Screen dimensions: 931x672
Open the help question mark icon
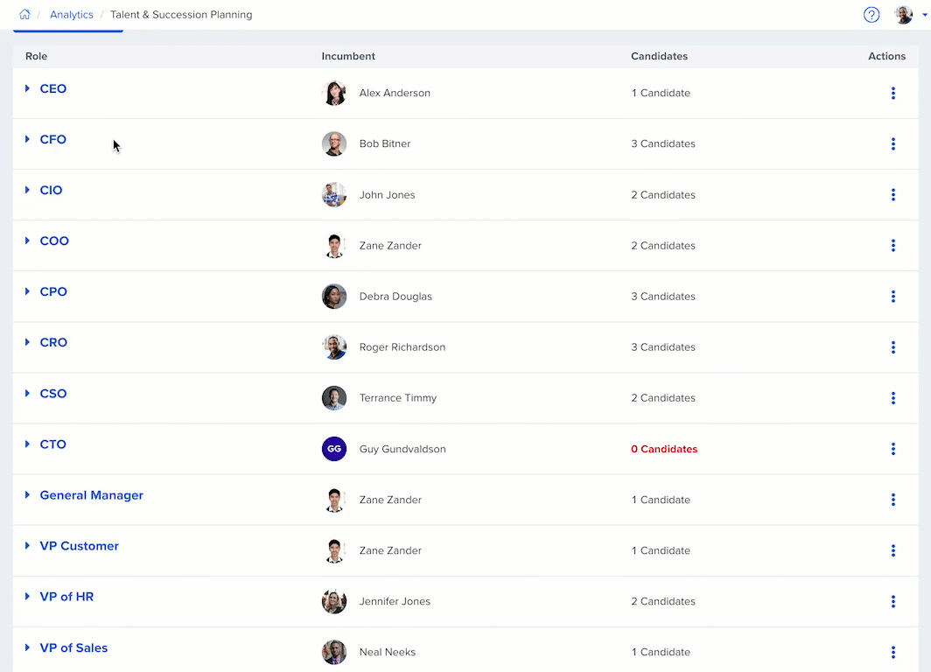[871, 15]
